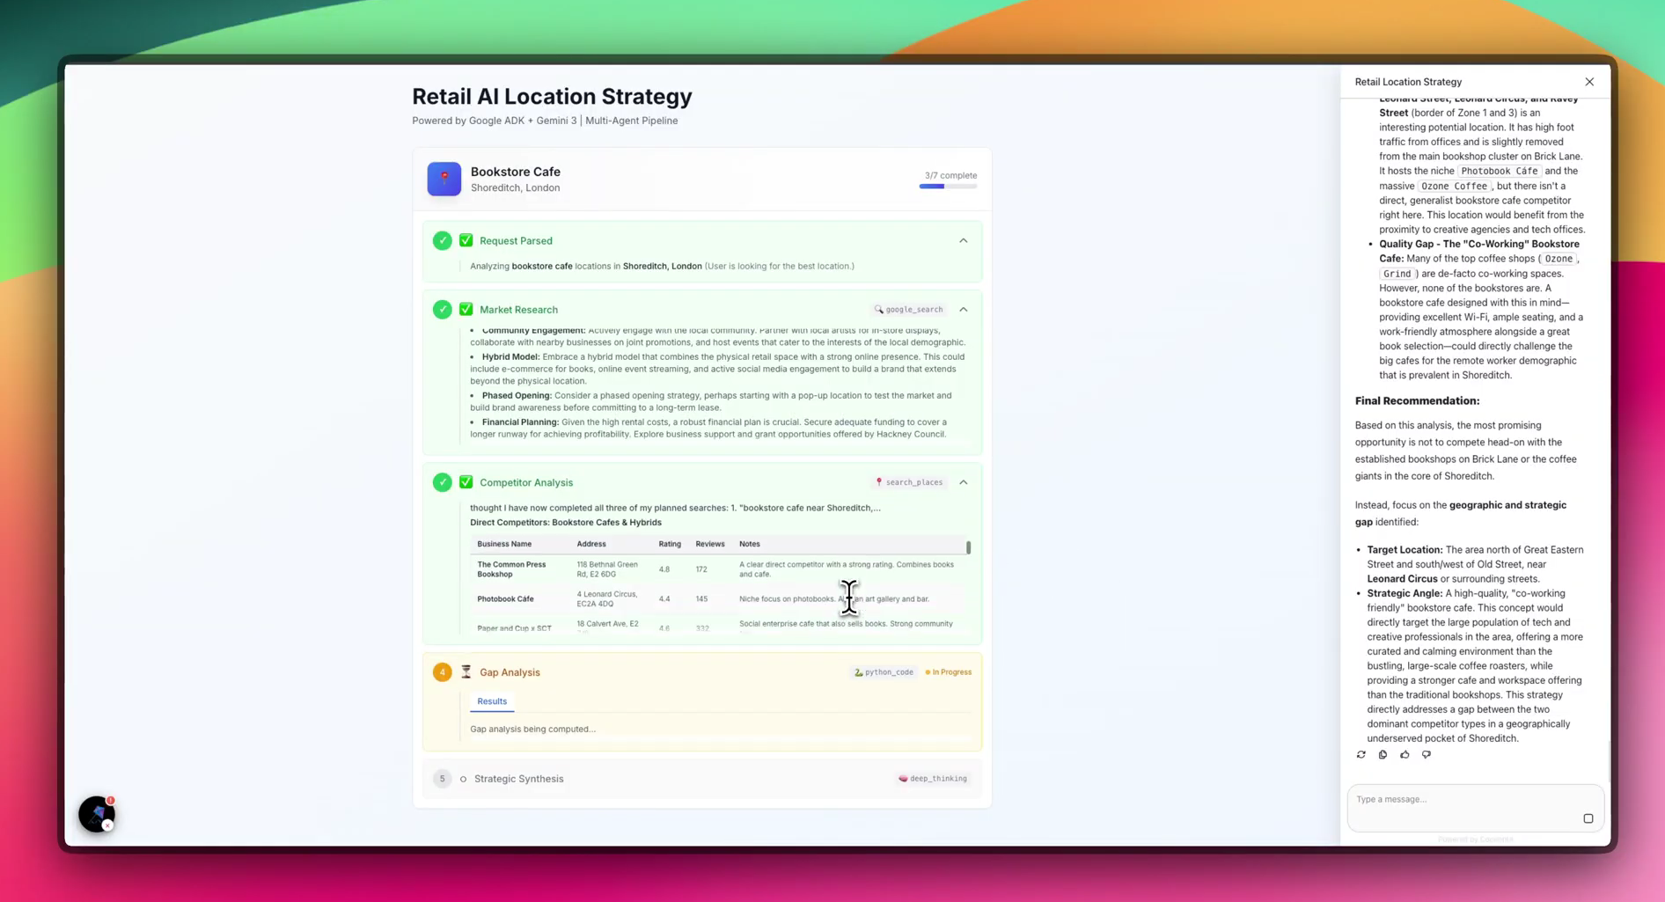
Task: Click the python_code tool tag
Action: pos(884,672)
